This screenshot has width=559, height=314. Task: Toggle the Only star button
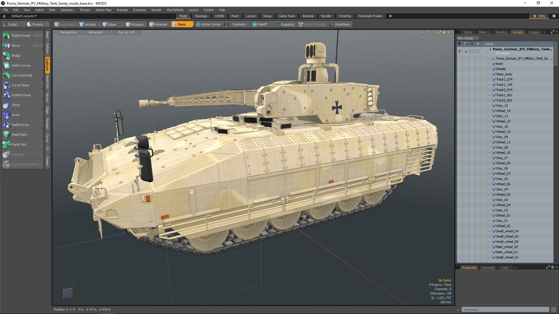pyautogui.click(x=539, y=16)
